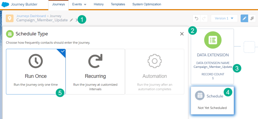
Task: Expand the chevron next to journey name
Action: 76,20
